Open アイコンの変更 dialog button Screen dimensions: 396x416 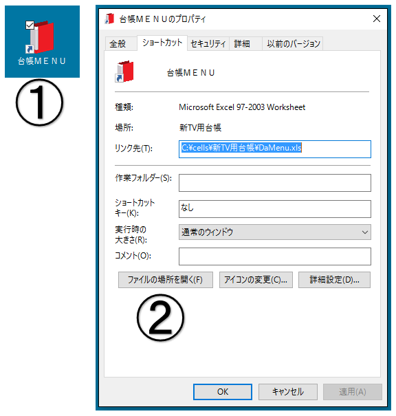click(x=256, y=280)
